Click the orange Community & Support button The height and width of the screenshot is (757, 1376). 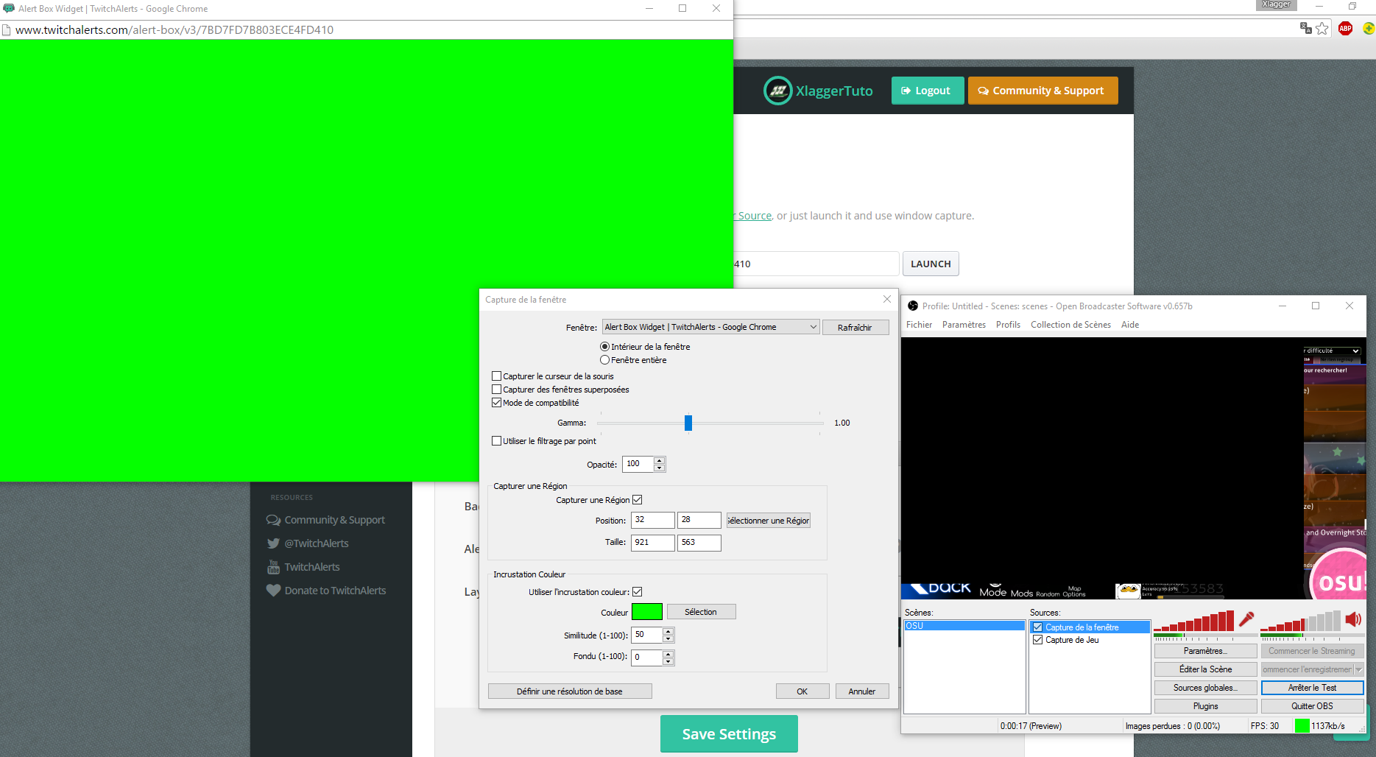[x=1042, y=91]
